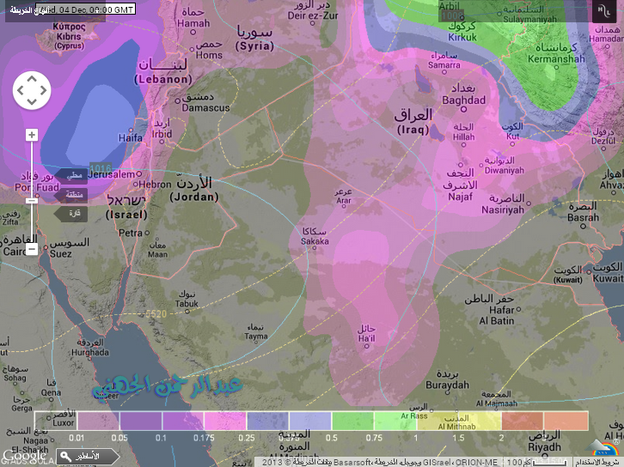Image resolution: width=624 pixels, height=467 pixels.
Task: Click the pan up arrow in navigation control
Action: pyautogui.click(x=32, y=79)
